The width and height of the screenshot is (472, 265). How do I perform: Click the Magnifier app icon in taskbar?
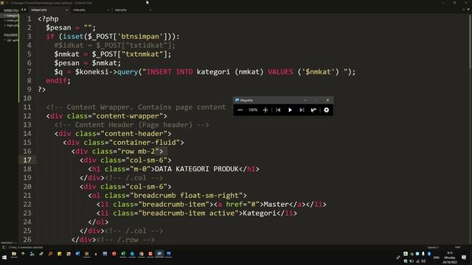point(159,254)
